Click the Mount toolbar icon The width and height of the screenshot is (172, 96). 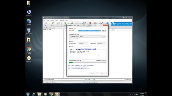[101, 23]
